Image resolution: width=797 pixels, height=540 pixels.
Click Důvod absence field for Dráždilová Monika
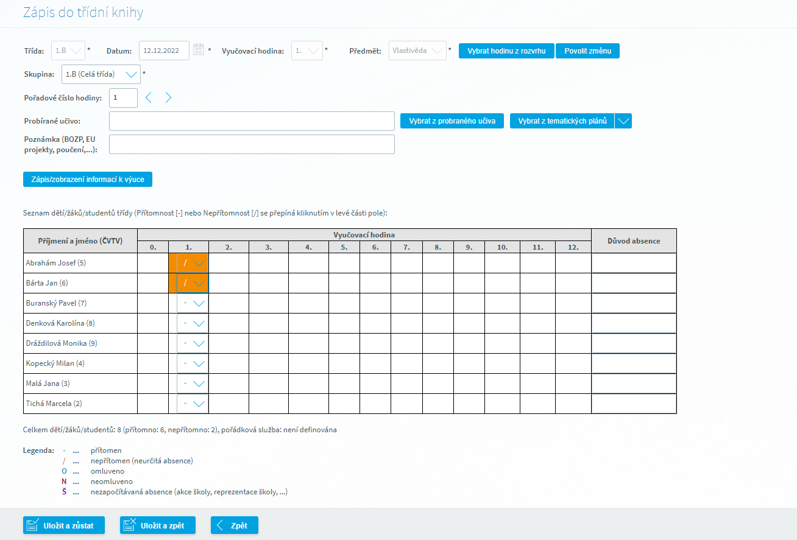coord(634,343)
